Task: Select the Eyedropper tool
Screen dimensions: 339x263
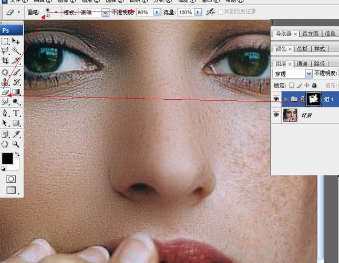Action: pyautogui.click(x=16, y=134)
